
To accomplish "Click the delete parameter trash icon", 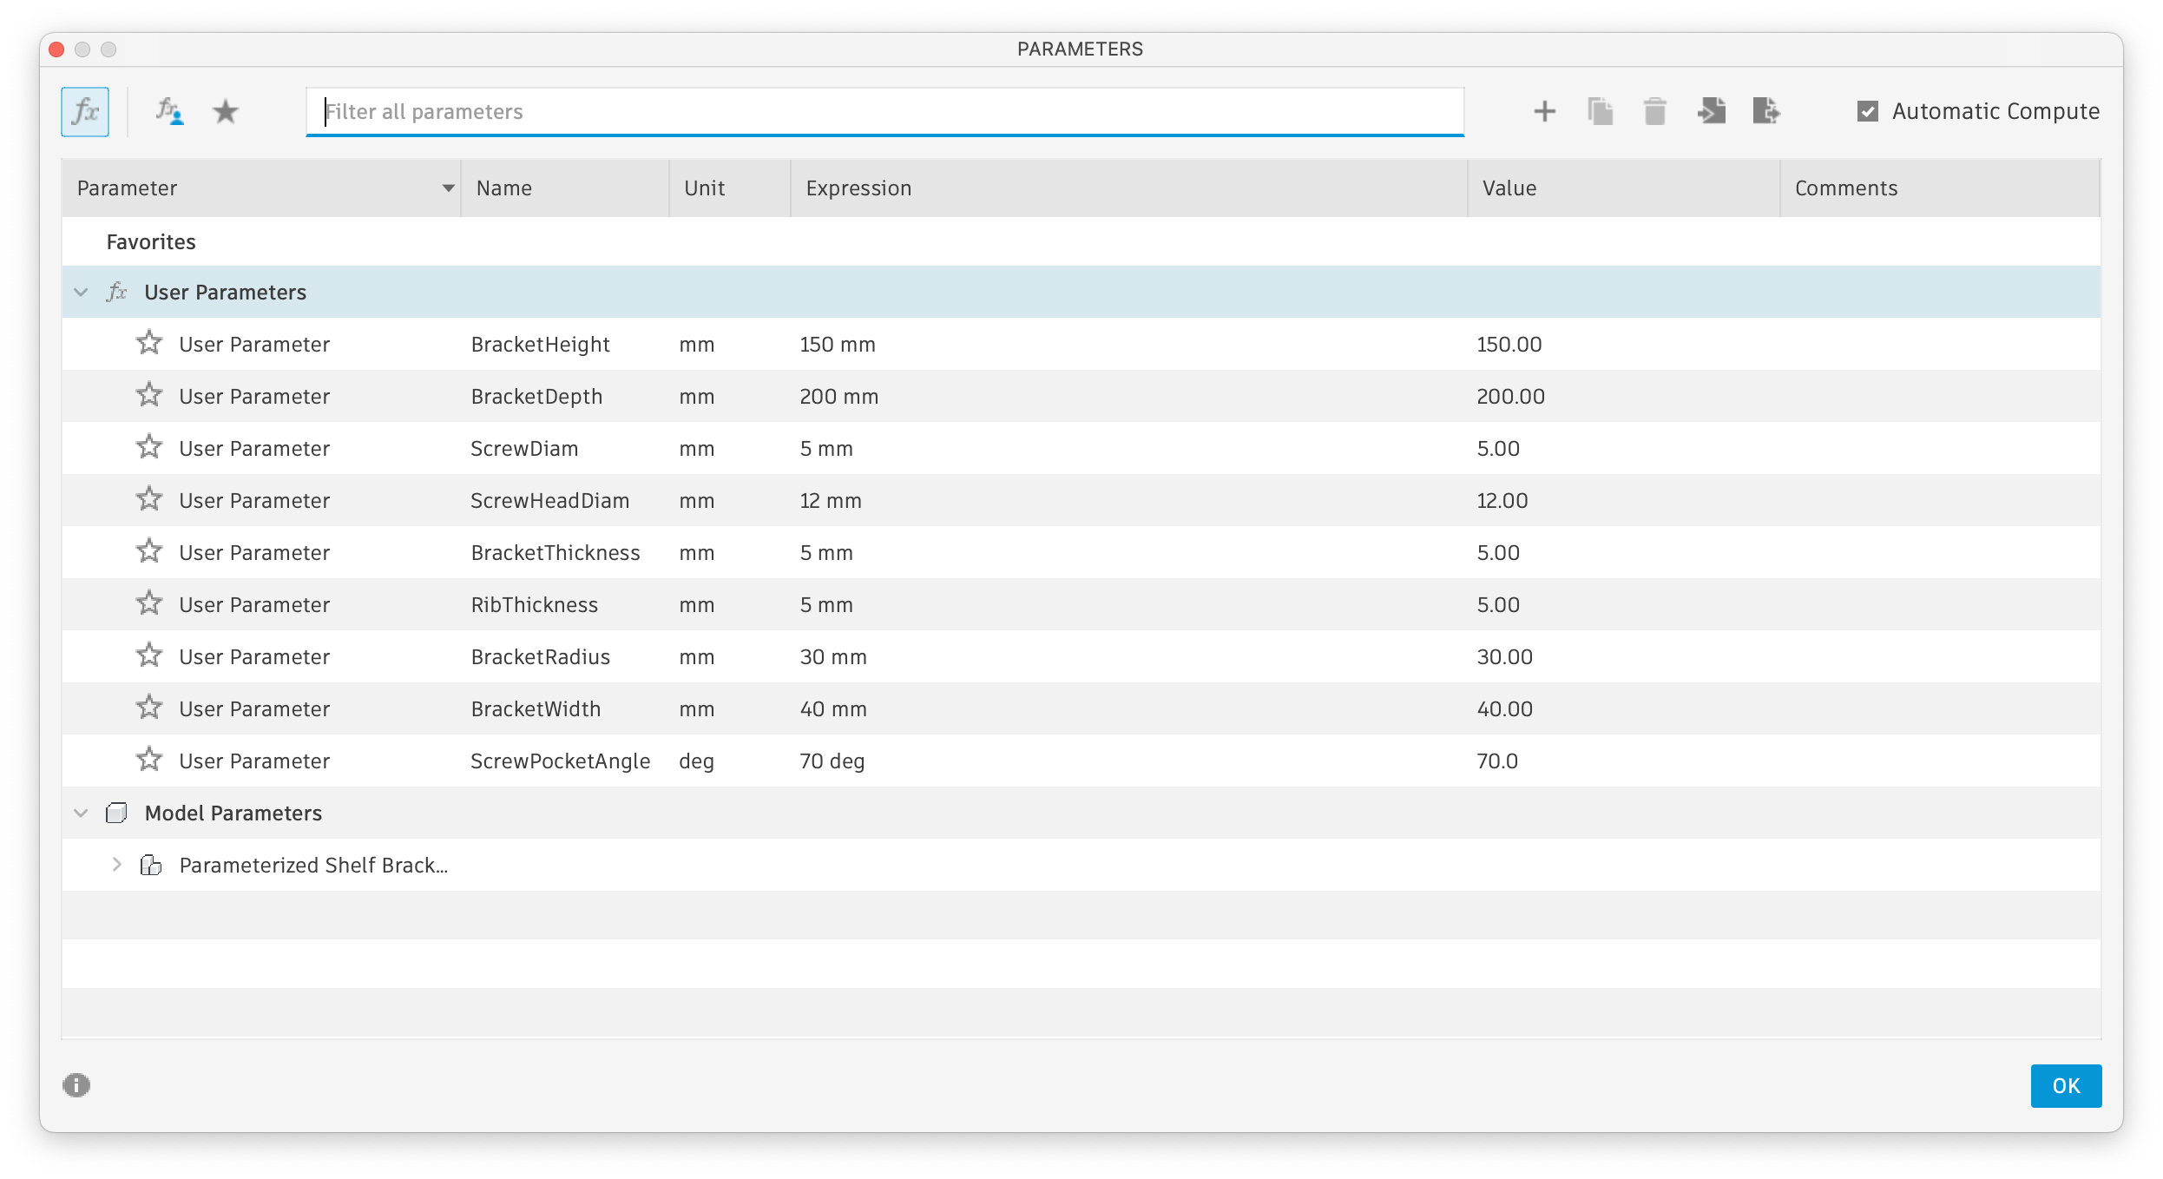I will coord(1655,111).
